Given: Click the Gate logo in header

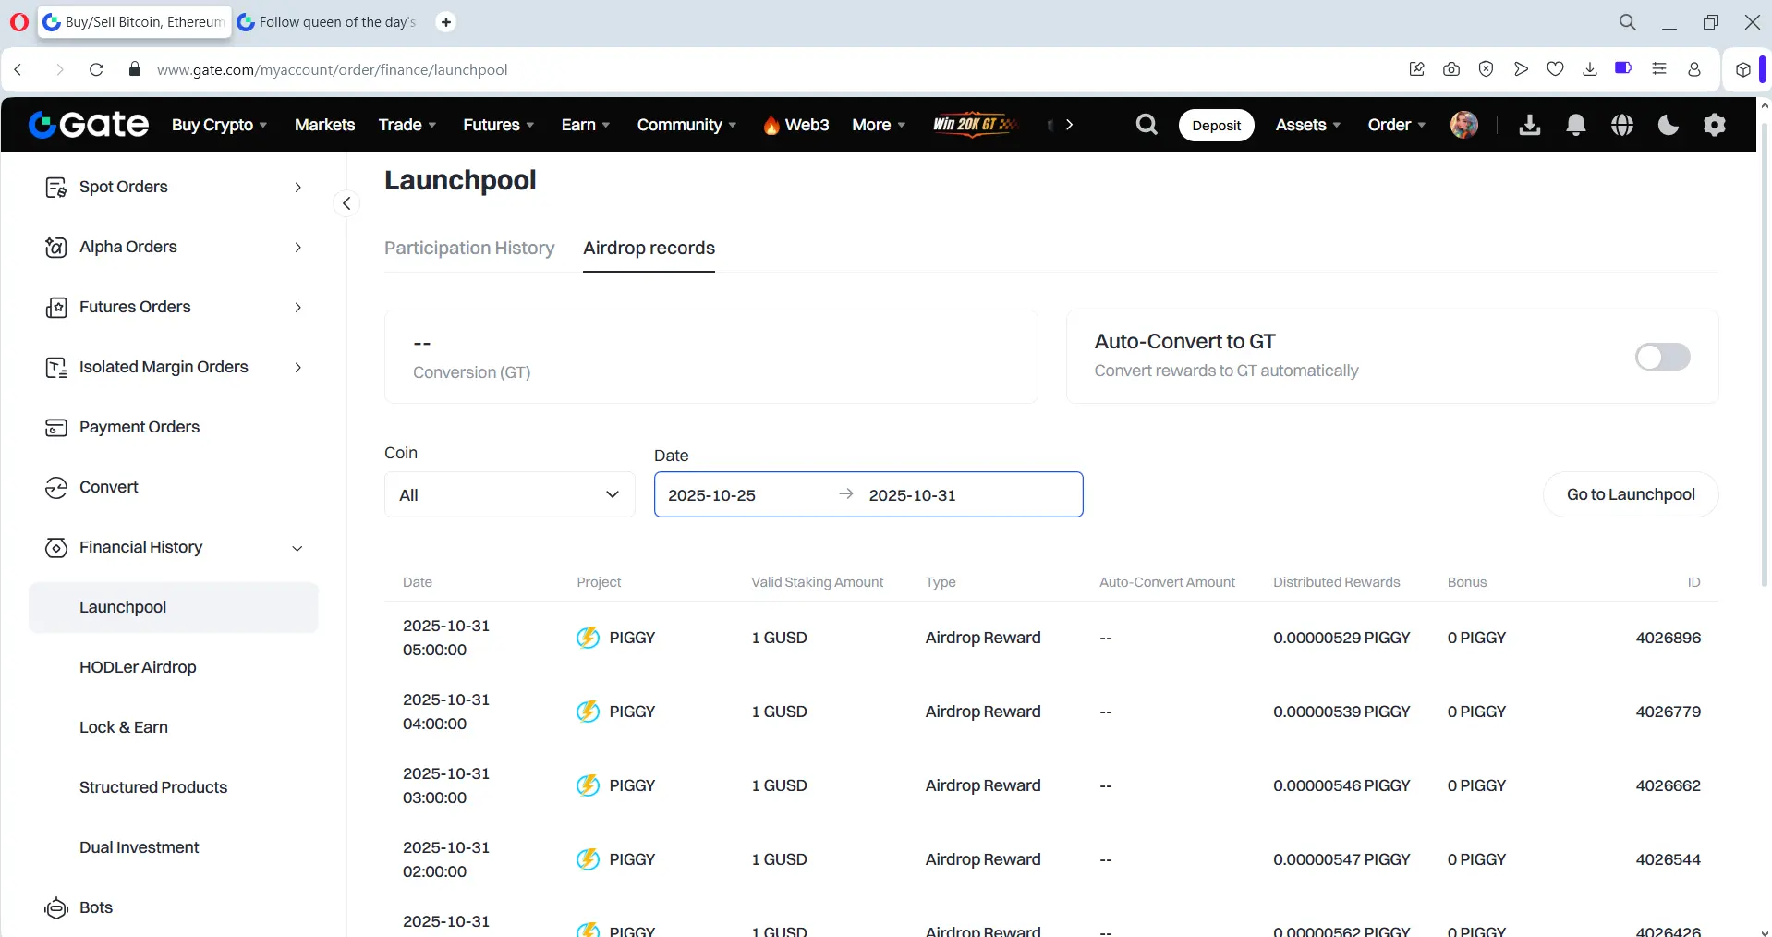Looking at the screenshot, I should coord(89,125).
